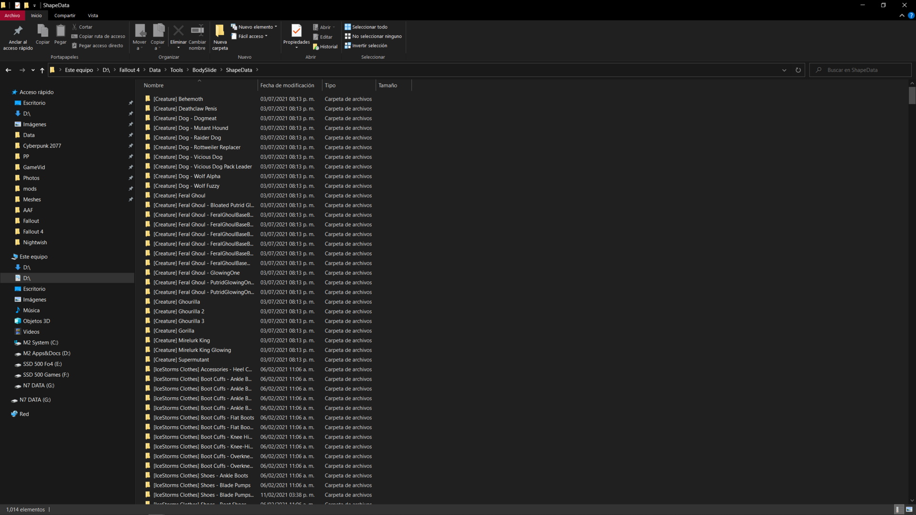Select Nightwish folder in sidebar

tap(35, 242)
